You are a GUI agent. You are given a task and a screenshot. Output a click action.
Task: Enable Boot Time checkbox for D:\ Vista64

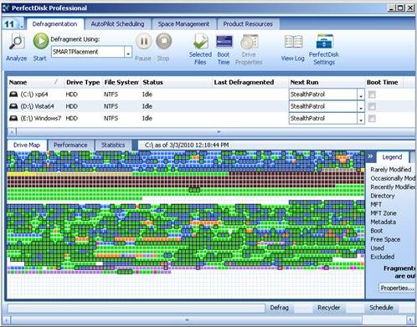point(372,107)
